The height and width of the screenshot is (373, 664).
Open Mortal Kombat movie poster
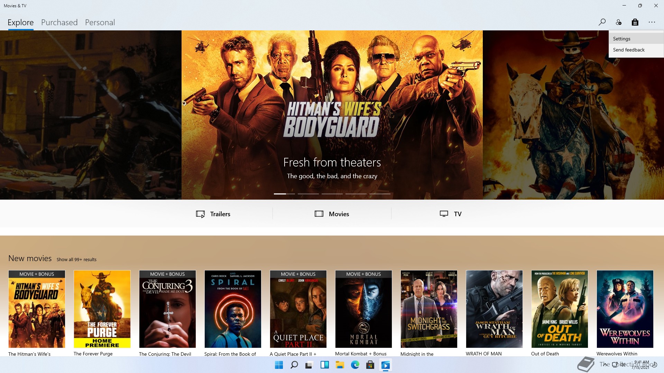363,309
